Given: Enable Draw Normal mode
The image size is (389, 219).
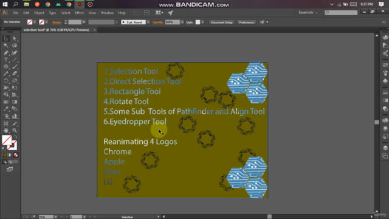Looking at the screenshot, I should [x=5, y=162].
